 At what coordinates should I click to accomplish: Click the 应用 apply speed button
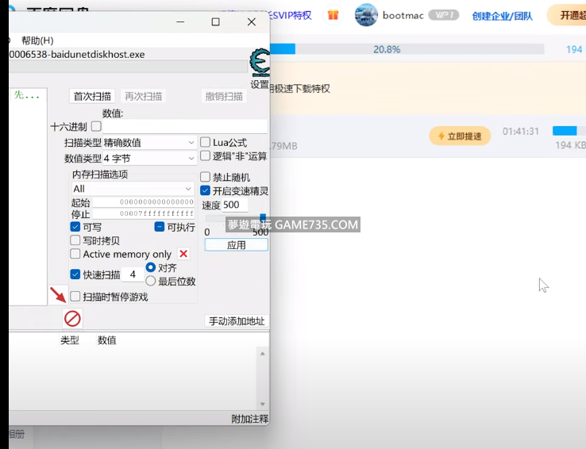[x=236, y=245]
